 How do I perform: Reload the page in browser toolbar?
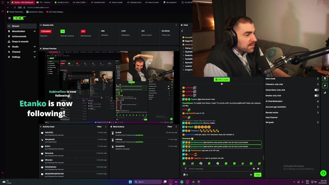point(15,7)
